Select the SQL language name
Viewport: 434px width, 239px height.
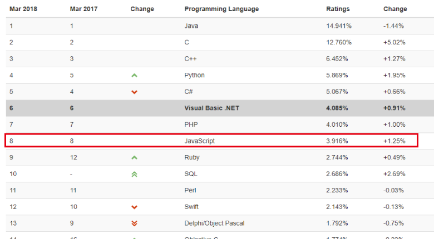pos(191,174)
